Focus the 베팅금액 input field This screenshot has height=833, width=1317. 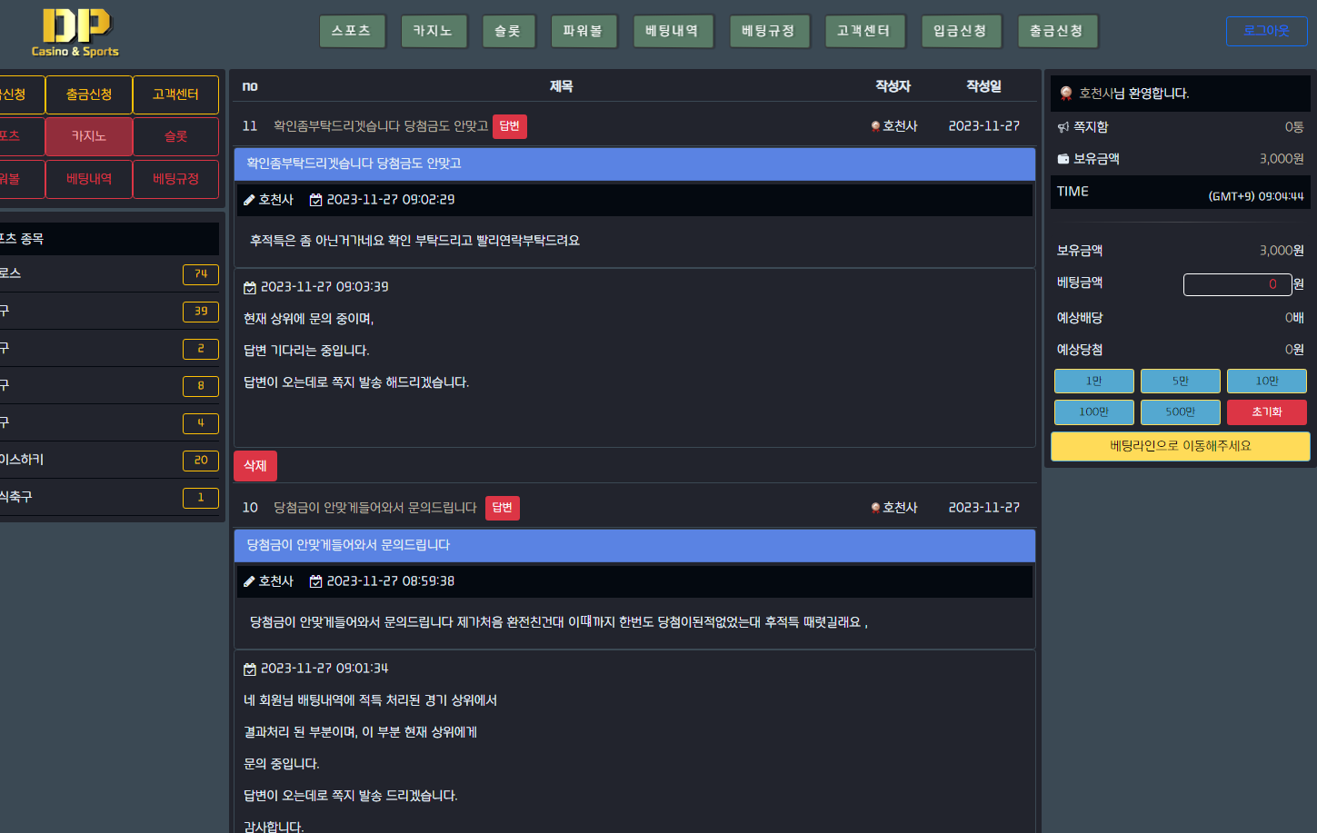[1236, 284]
